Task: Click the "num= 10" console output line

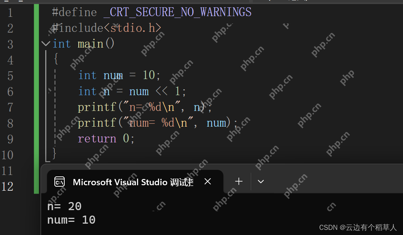Action: (x=71, y=220)
